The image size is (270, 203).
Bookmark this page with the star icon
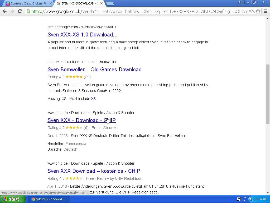click(x=258, y=11)
